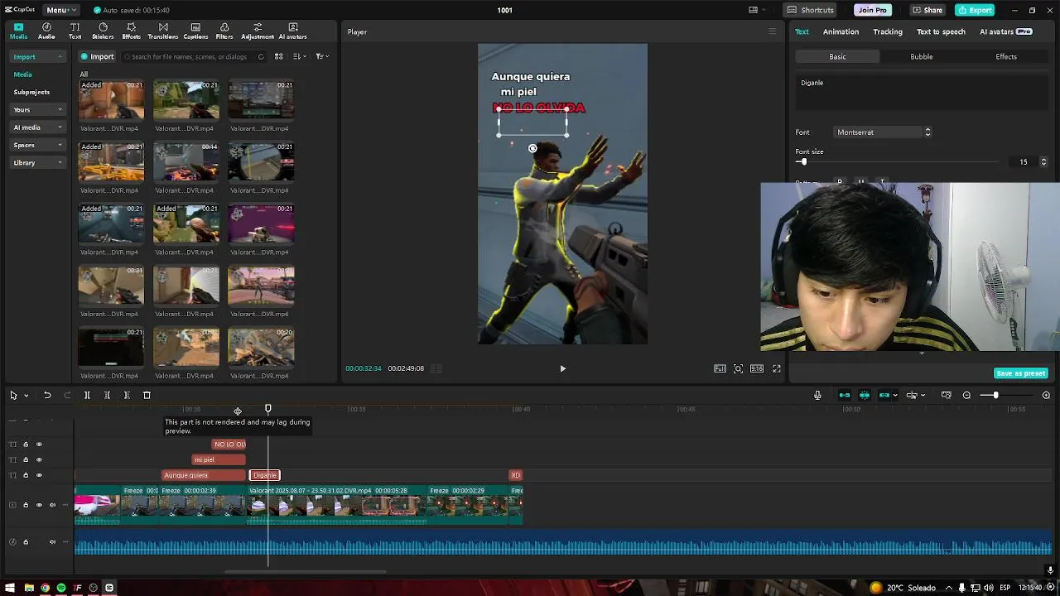Click the Share button

coord(927,10)
